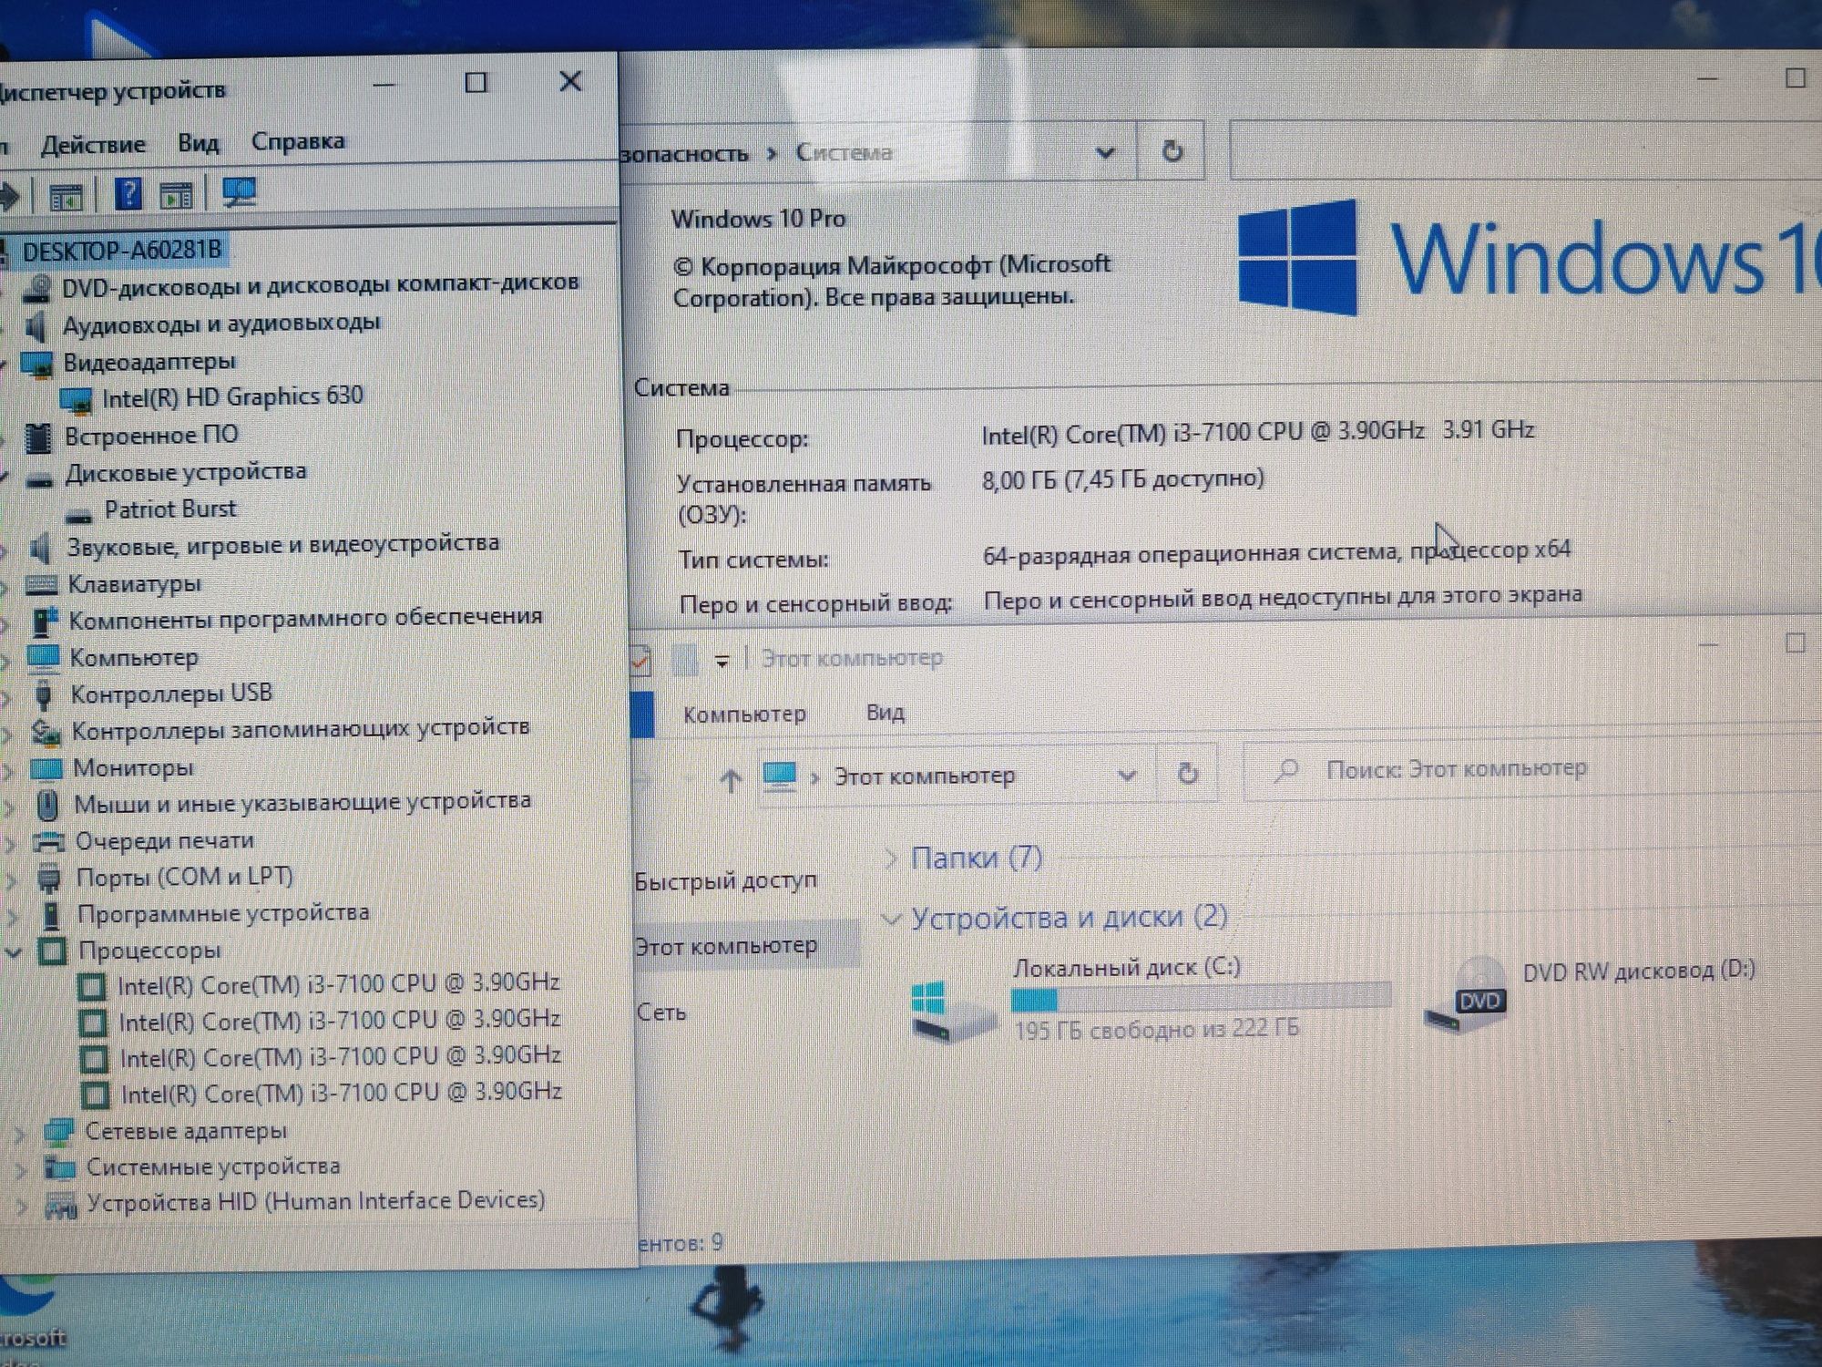Open the Справка menu in Device Manager
The image size is (1822, 1367).
tap(298, 141)
